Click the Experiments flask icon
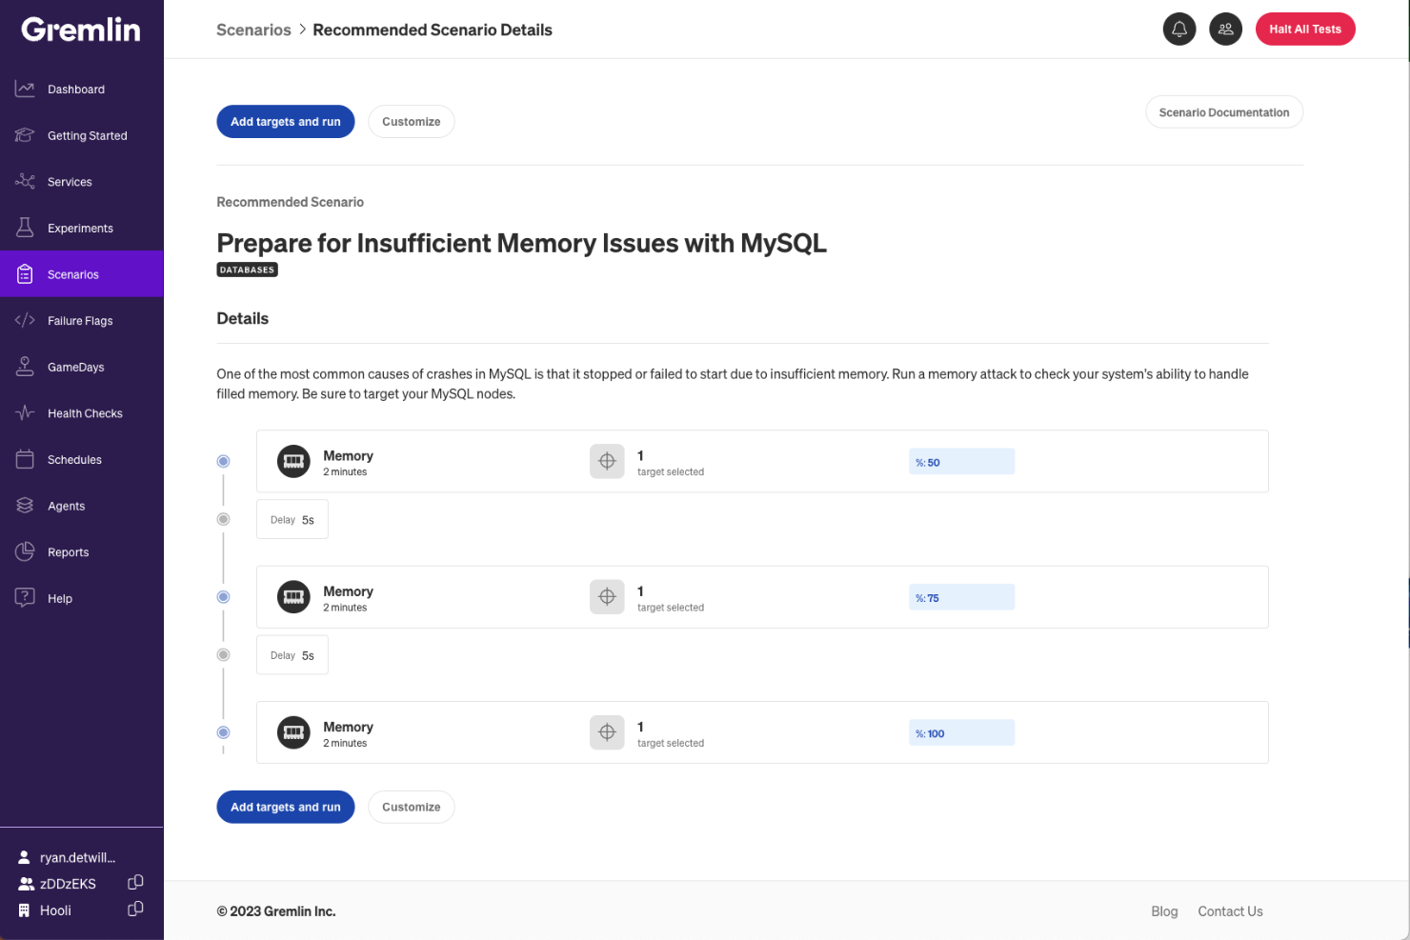The image size is (1410, 940). point(25,228)
